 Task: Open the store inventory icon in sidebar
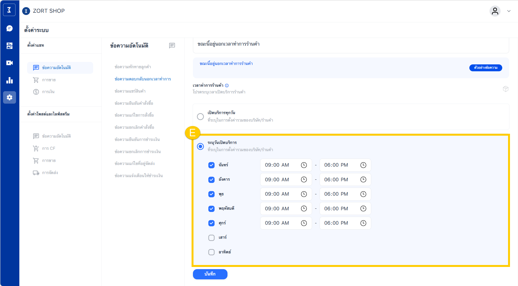[x=9, y=46]
